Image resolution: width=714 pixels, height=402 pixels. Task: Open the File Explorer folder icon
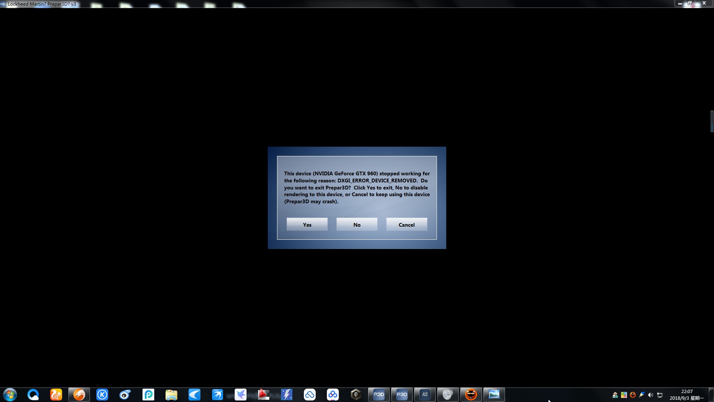click(x=171, y=395)
